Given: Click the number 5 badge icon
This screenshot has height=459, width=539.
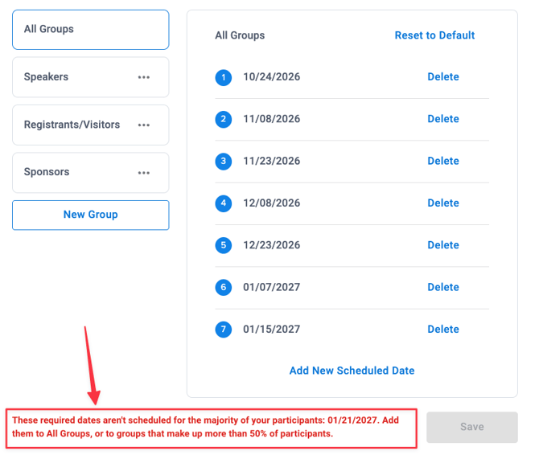Looking at the screenshot, I should [224, 245].
